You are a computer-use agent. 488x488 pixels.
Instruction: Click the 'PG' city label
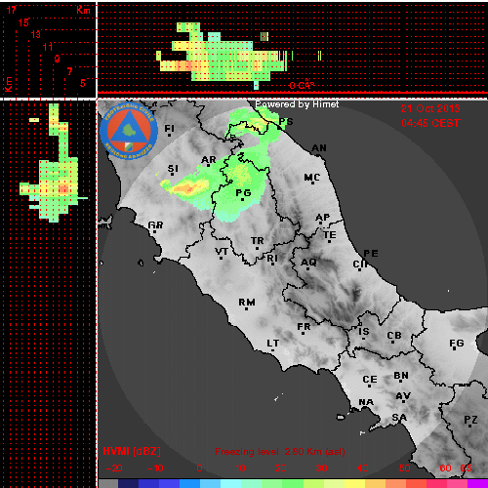[x=243, y=193]
